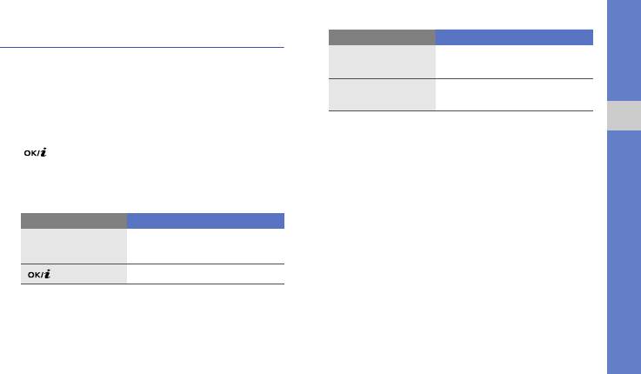The image size is (641, 374).
Task: Click the second gray row cell in the upper table
Action: tap(382, 95)
